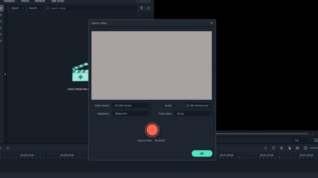Open the Record dropdown menu
318x178 pixels.
[35, 8]
